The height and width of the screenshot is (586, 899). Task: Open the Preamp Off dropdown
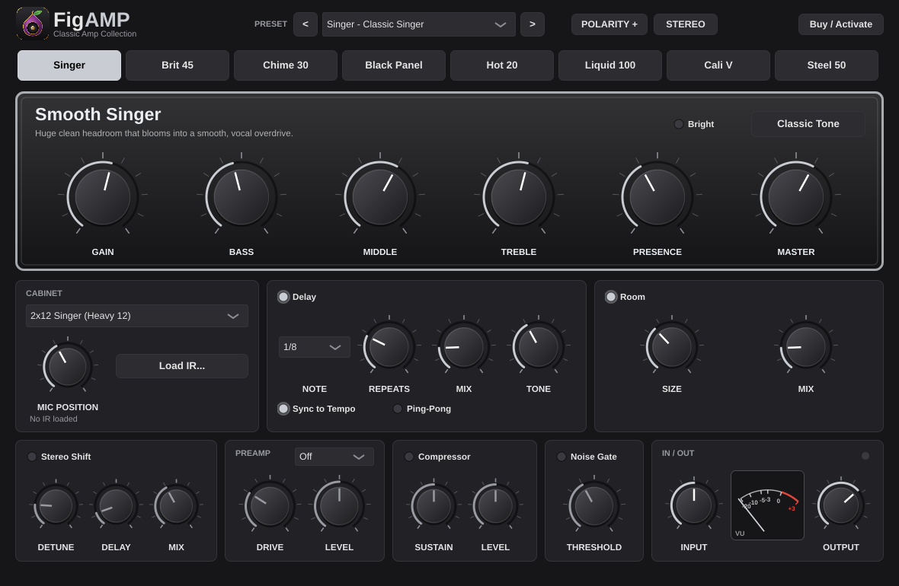334,457
